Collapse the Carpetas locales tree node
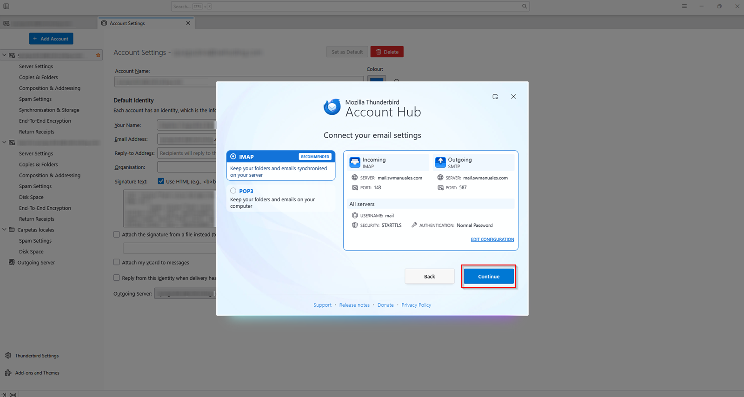The image size is (744, 397). coord(4,230)
